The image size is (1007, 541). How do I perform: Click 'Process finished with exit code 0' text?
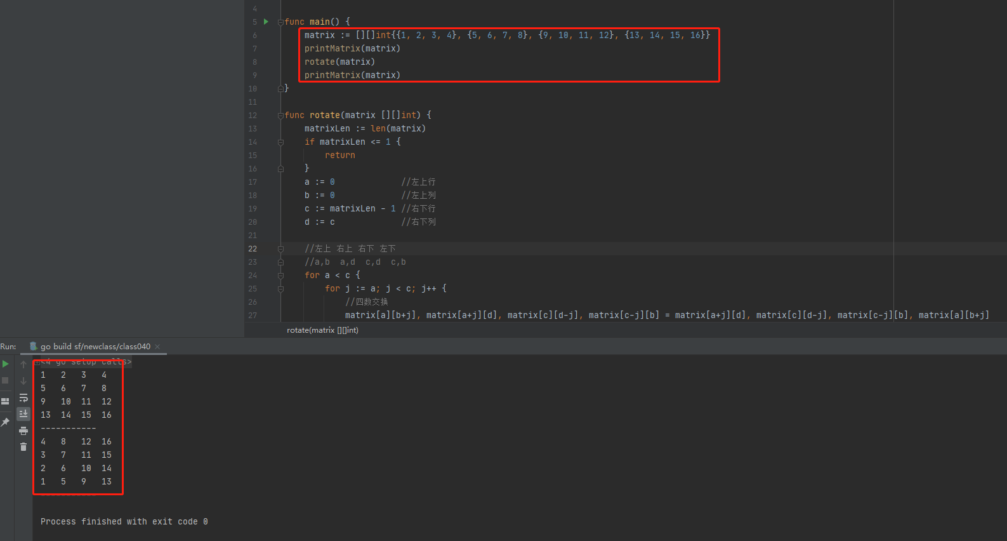(124, 522)
